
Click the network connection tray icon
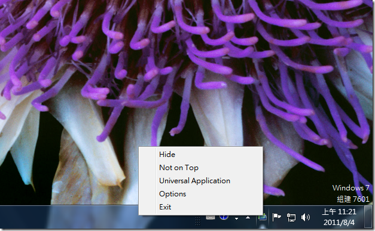291,217
